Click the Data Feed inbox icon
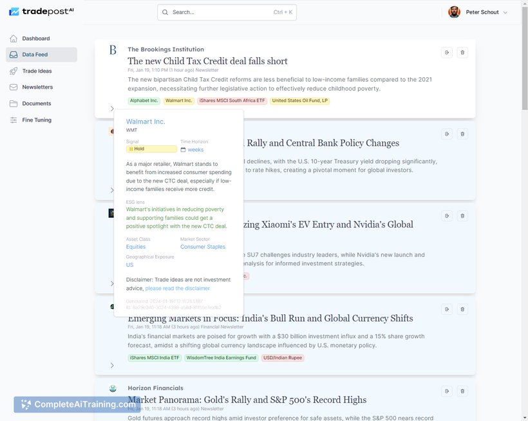 [14, 55]
